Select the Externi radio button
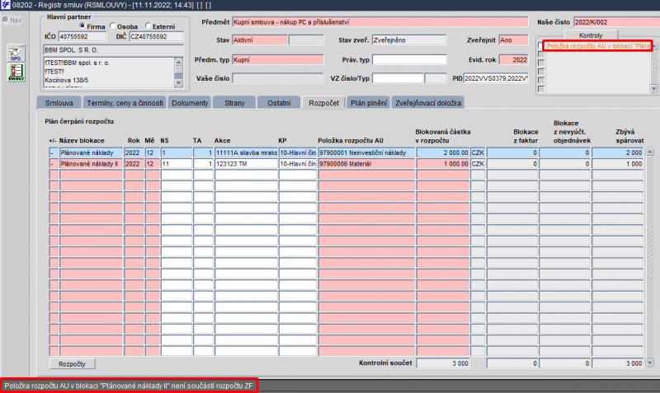The image size is (660, 393). coord(147,26)
